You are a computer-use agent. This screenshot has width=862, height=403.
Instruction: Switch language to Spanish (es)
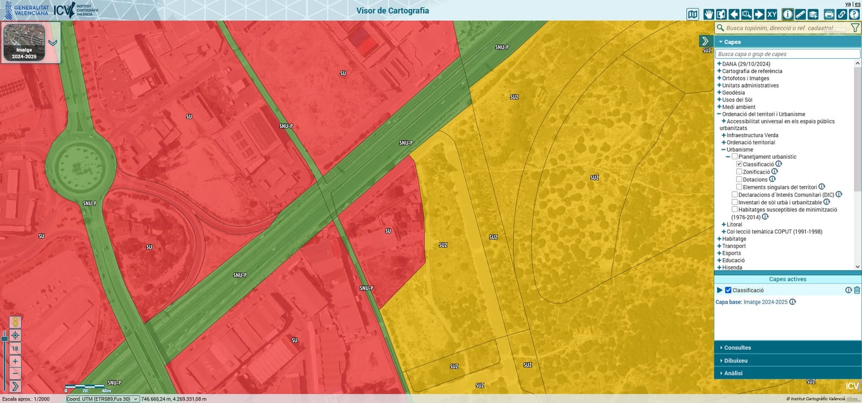tap(858, 4)
